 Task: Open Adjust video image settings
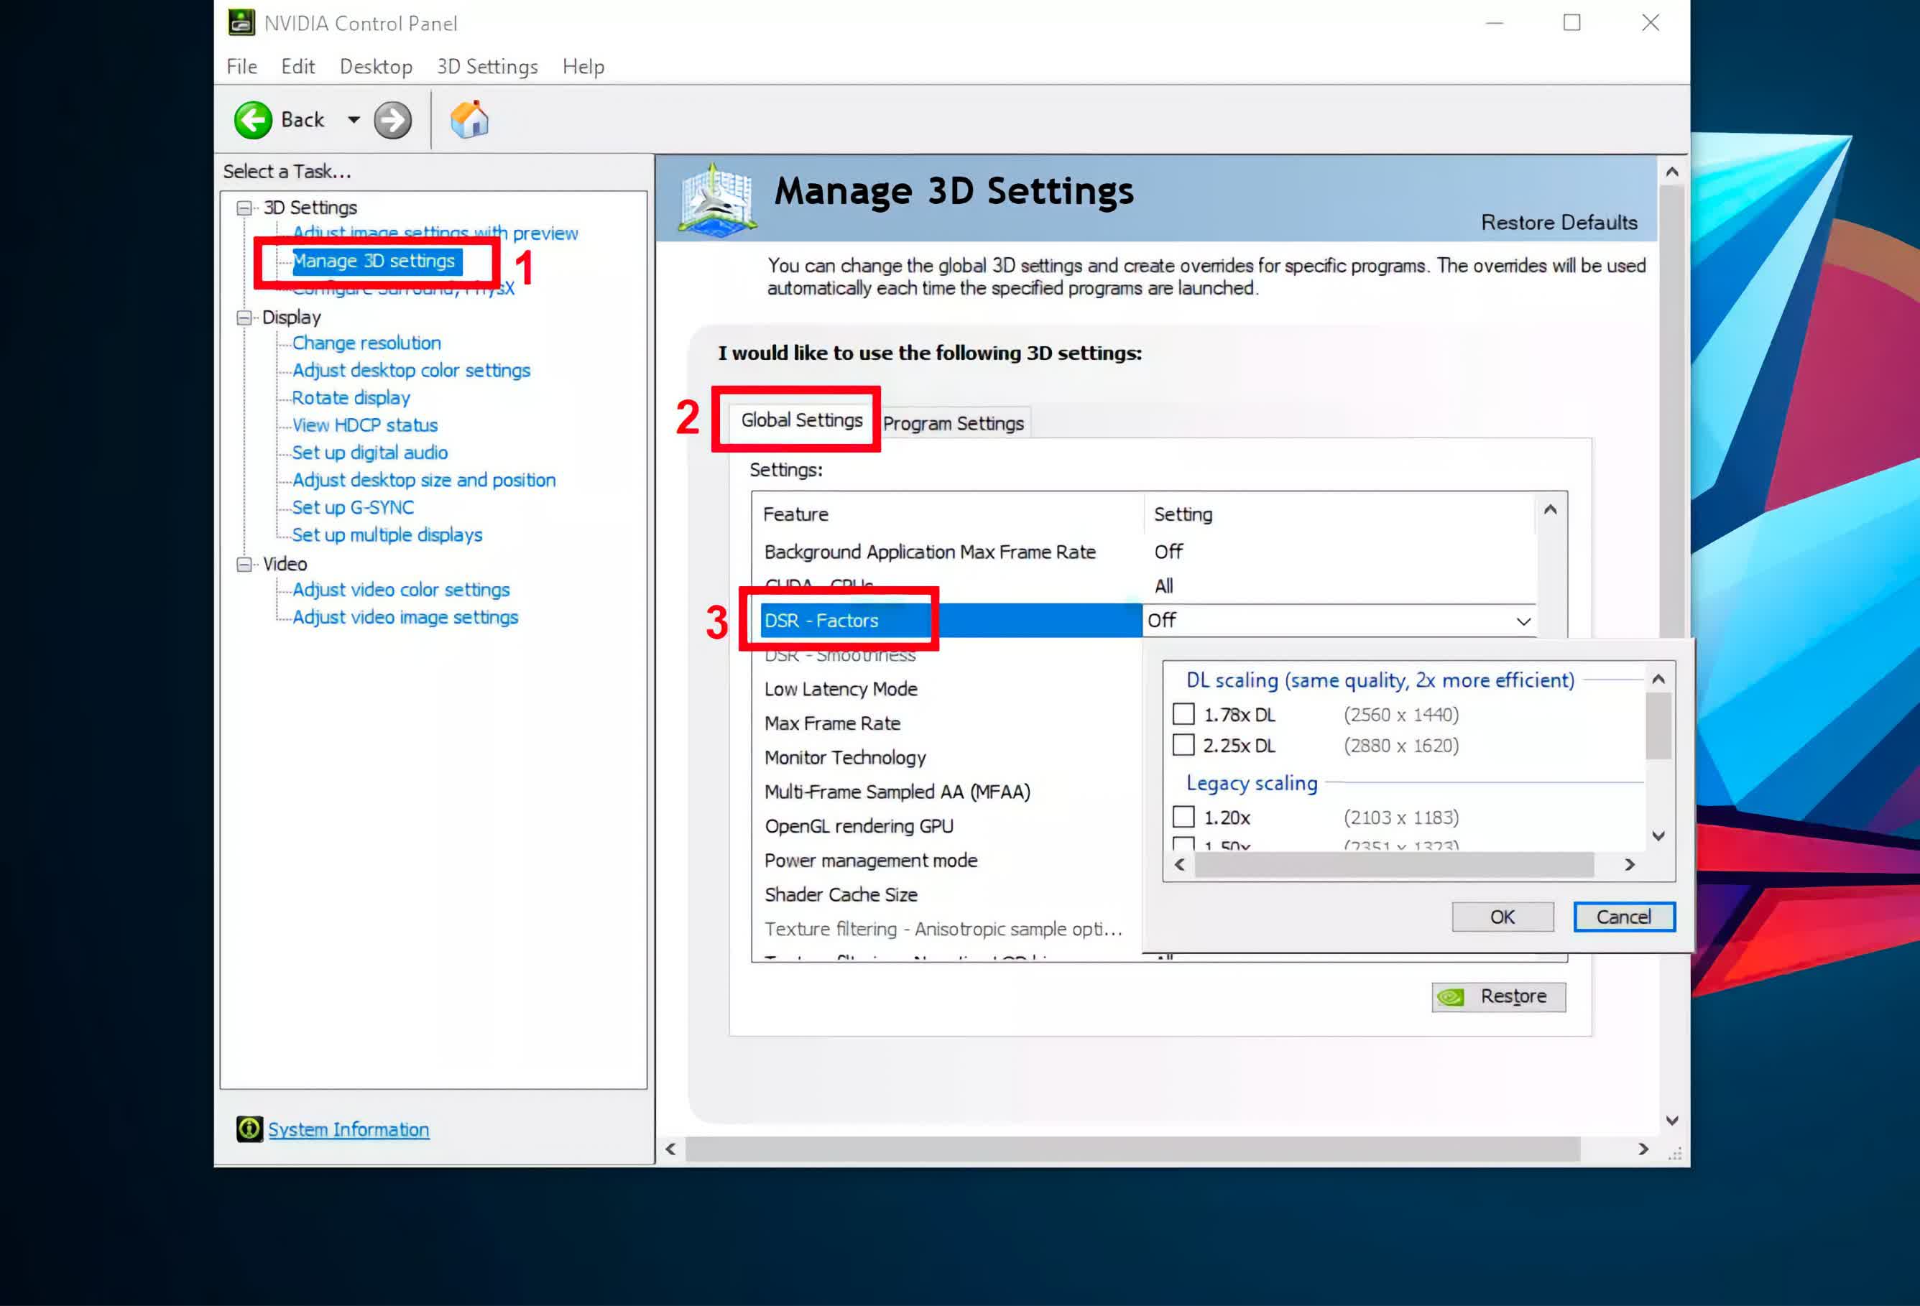[406, 617]
